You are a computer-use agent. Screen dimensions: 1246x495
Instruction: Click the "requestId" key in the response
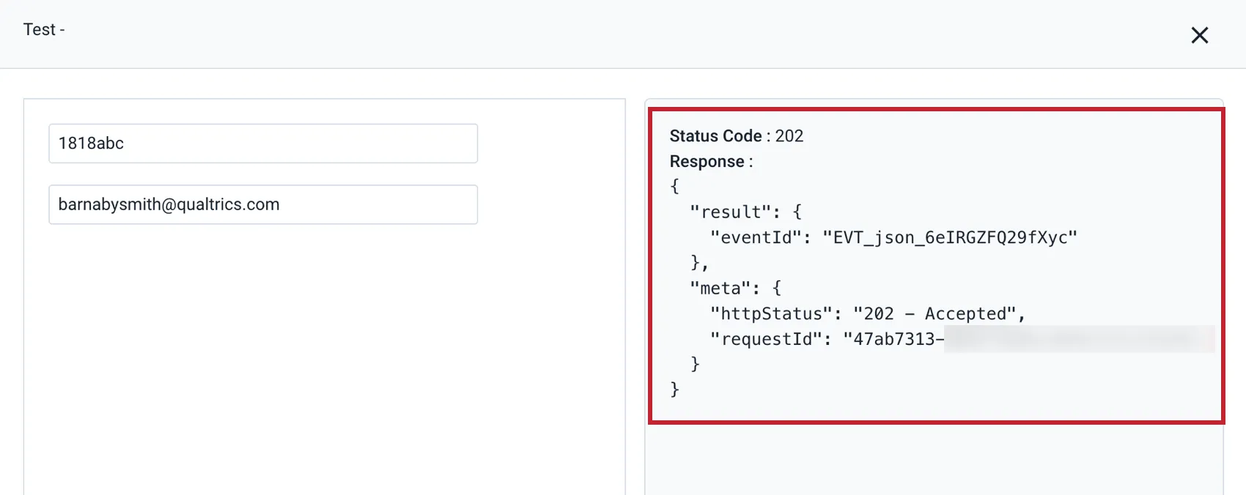[766, 340]
